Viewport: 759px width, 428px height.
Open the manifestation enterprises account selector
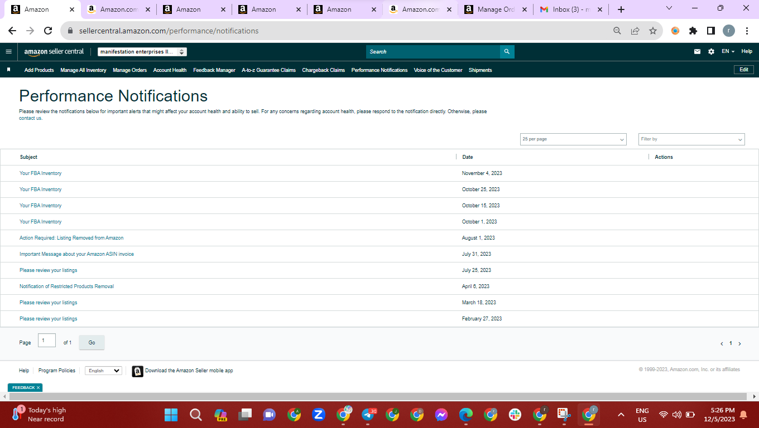(x=142, y=52)
